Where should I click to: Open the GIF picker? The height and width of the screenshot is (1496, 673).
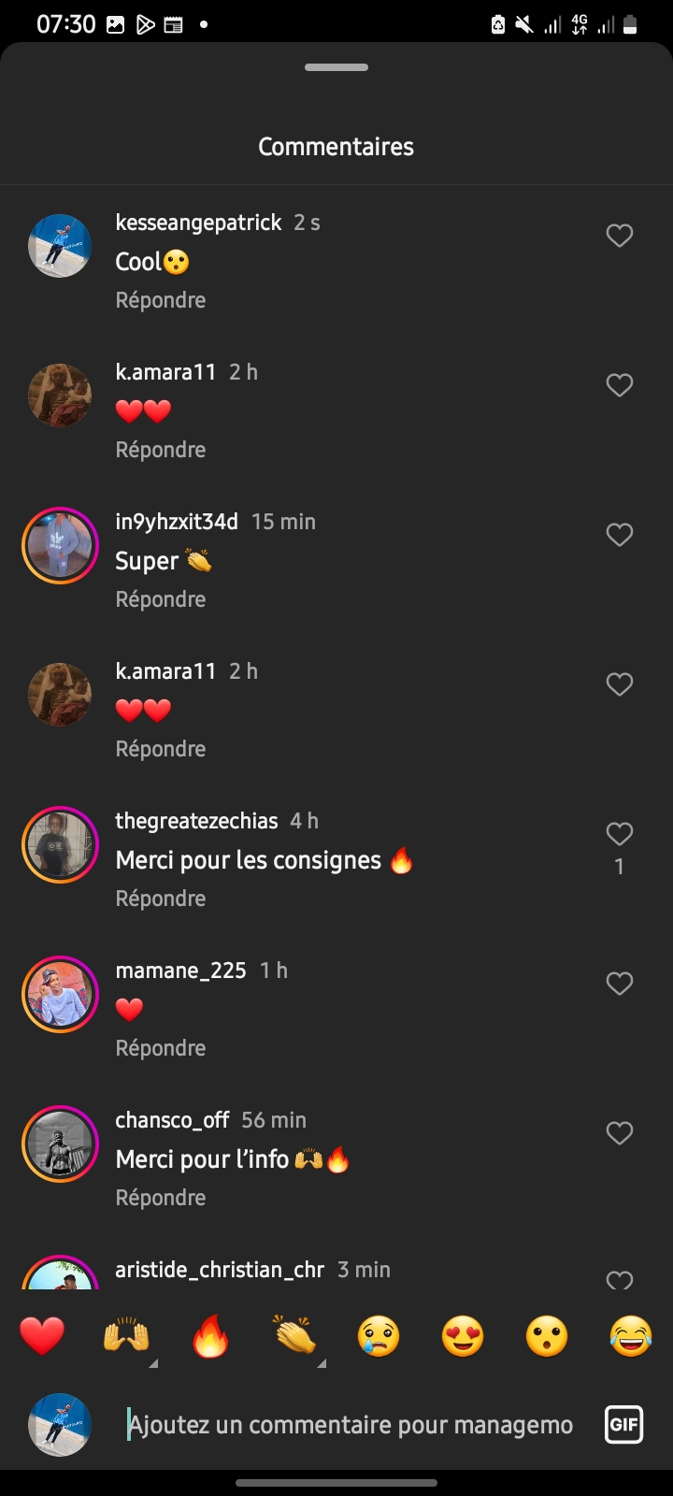[x=623, y=1425]
